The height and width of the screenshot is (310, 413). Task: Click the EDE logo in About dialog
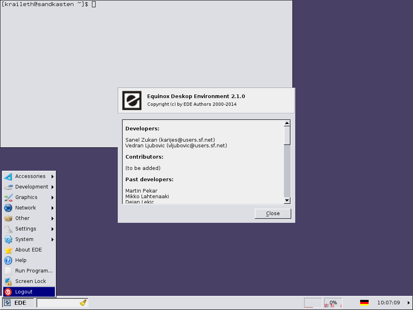coord(132,101)
